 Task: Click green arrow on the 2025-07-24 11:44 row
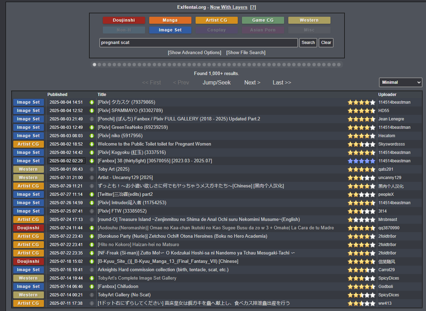coord(92,228)
